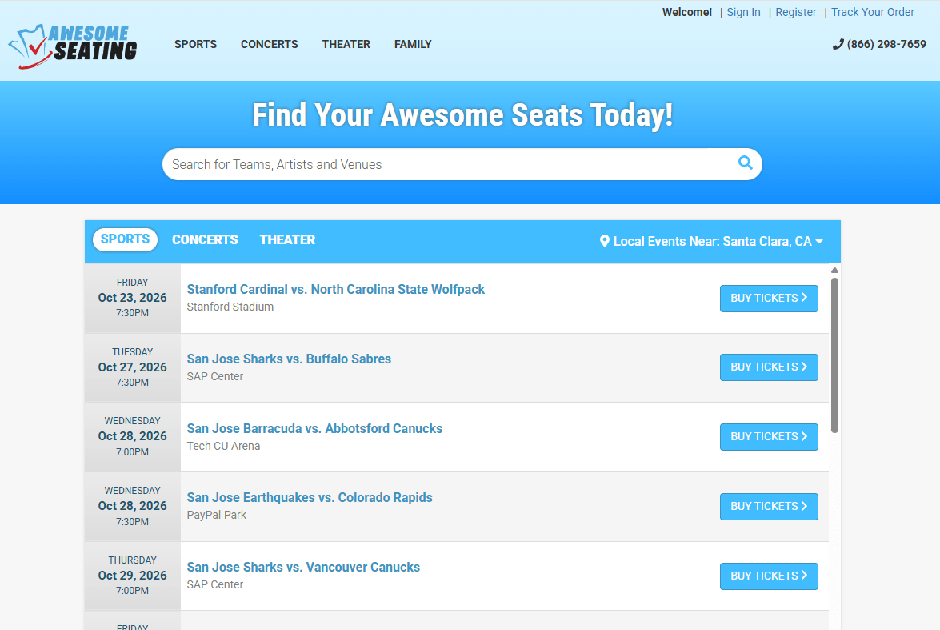Image resolution: width=940 pixels, height=630 pixels.
Task: Open San Jose Barracuda vs. Abbotsford Canucks event
Action: click(314, 428)
